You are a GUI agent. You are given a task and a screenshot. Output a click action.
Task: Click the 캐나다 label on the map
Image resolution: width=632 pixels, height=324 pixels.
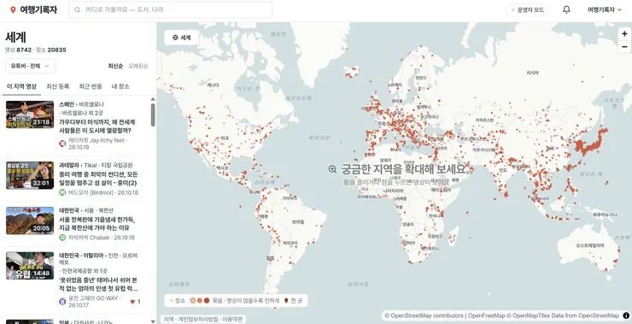pos(213,85)
